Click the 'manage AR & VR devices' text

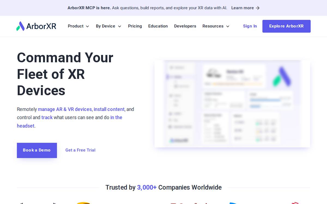65,109
